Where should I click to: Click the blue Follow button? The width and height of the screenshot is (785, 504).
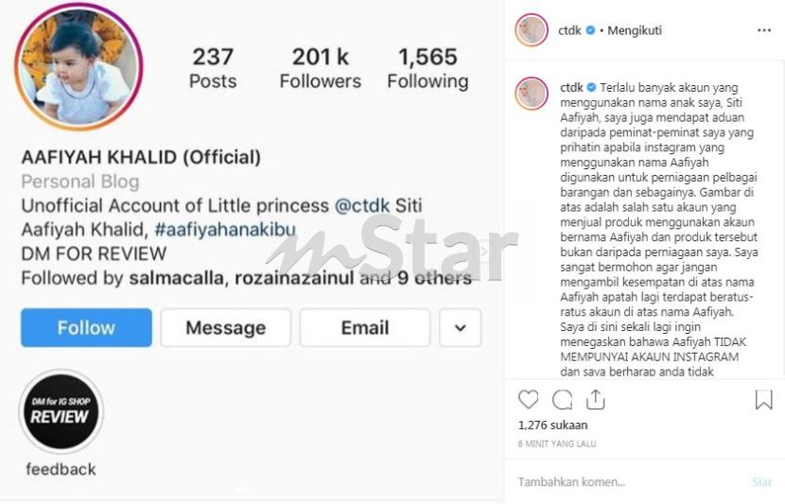point(86,328)
